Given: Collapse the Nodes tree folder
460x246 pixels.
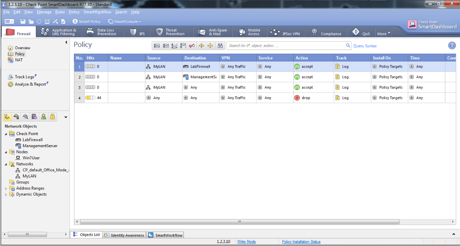Looking at the screenshot, I should point(6,152).
